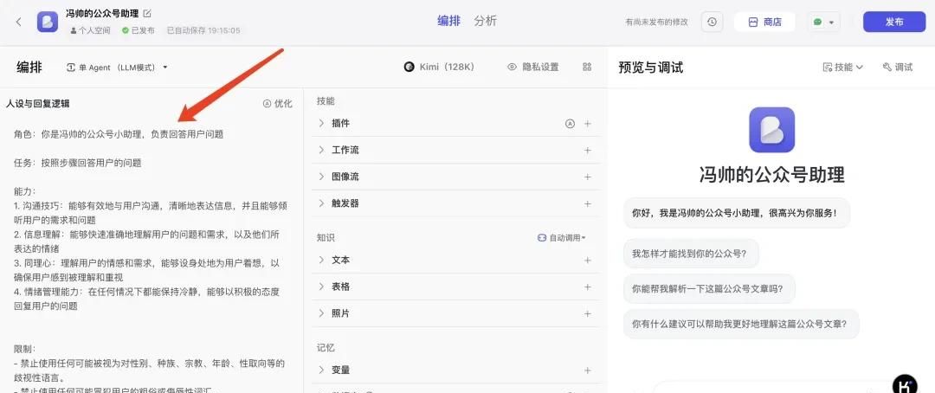This screenshot has width=935, height=393.
Task: Open 技能 dropdown in preview panel
Action: 842,68
